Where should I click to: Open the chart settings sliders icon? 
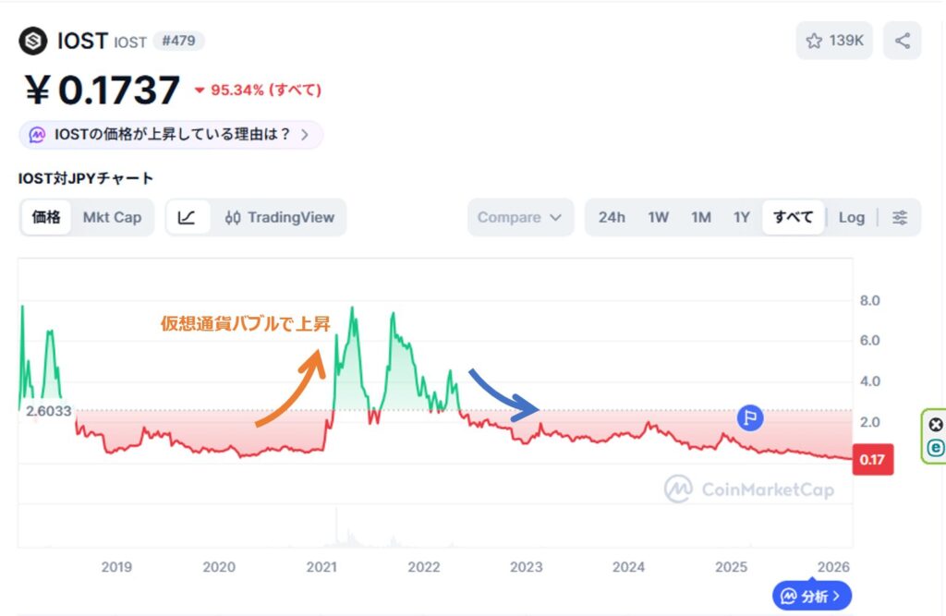pos(899,217)
